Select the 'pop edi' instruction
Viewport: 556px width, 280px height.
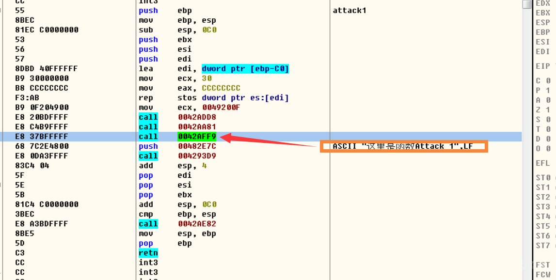pyautogui.click(x=165, y=175)
